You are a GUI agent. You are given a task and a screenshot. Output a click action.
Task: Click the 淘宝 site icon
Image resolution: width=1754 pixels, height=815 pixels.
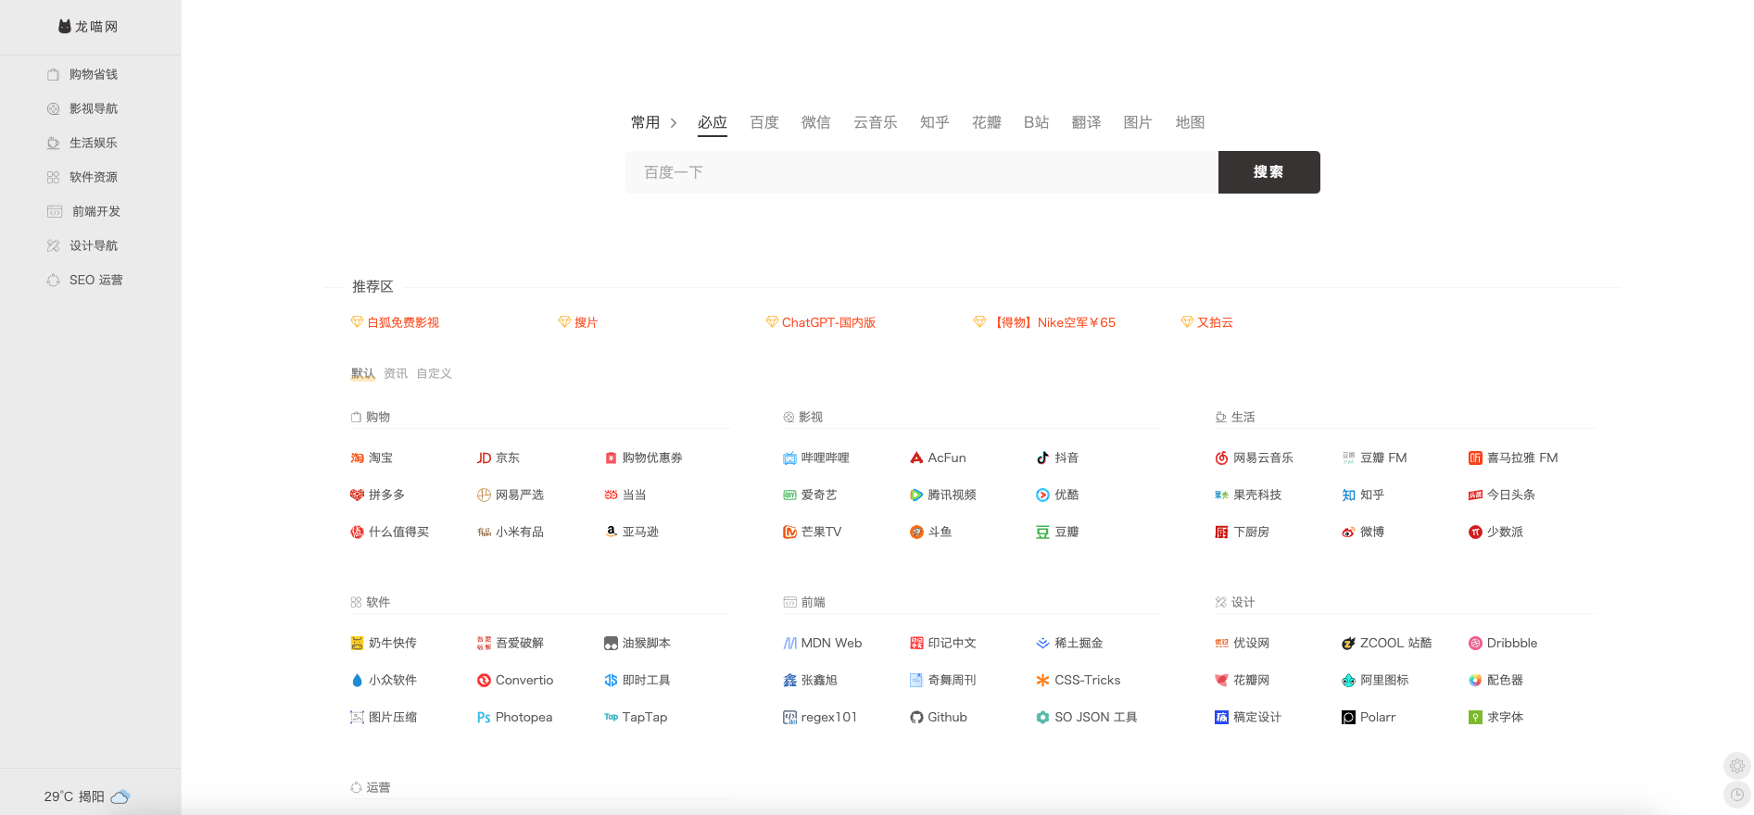tap(357, 458)
